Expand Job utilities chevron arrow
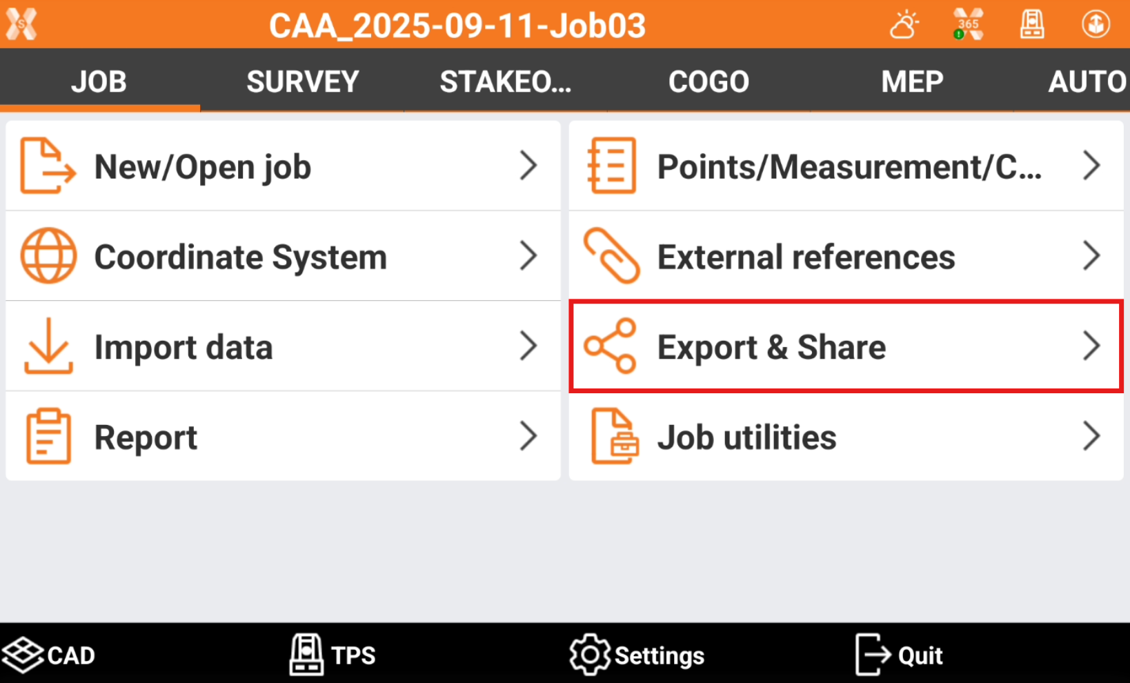The height and width of the screenshot is (683, 1130). (1091, 436)
